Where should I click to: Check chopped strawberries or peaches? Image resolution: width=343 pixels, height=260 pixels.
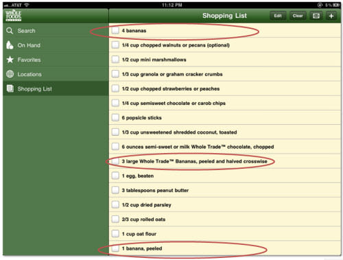115,88
